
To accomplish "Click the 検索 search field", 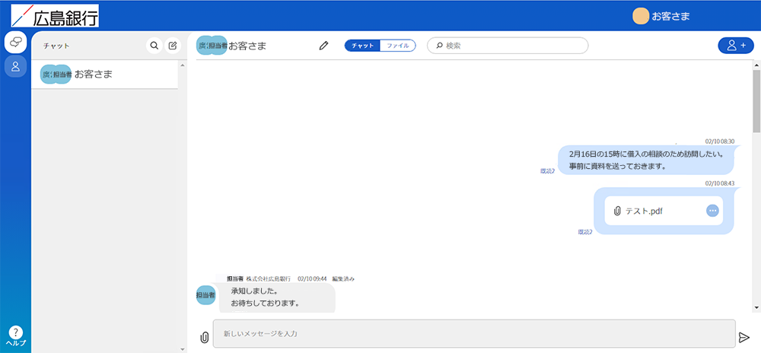I will 508,46.
